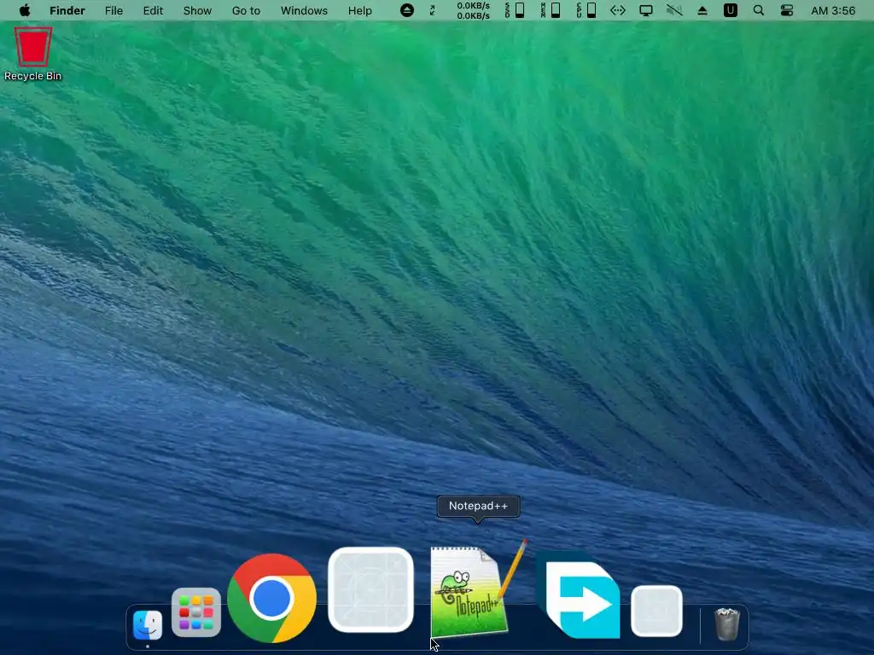Open Spotlight search magnifier icon

(x=759, y=10)
